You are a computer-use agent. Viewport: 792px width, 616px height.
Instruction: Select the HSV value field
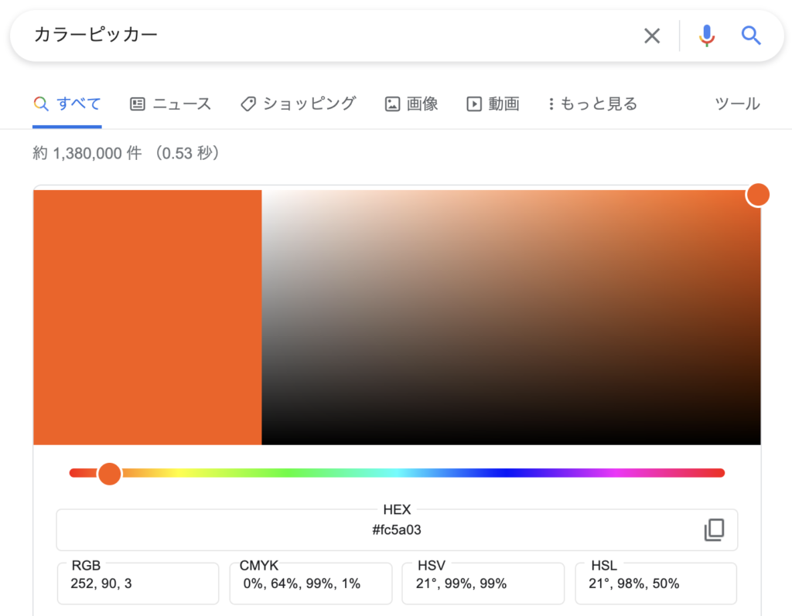click(483, 584)
